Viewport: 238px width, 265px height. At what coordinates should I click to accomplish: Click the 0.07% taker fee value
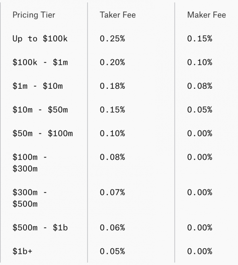[x=112, y=193]
